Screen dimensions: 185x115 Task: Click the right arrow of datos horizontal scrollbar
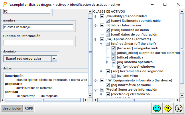point(86,100)
